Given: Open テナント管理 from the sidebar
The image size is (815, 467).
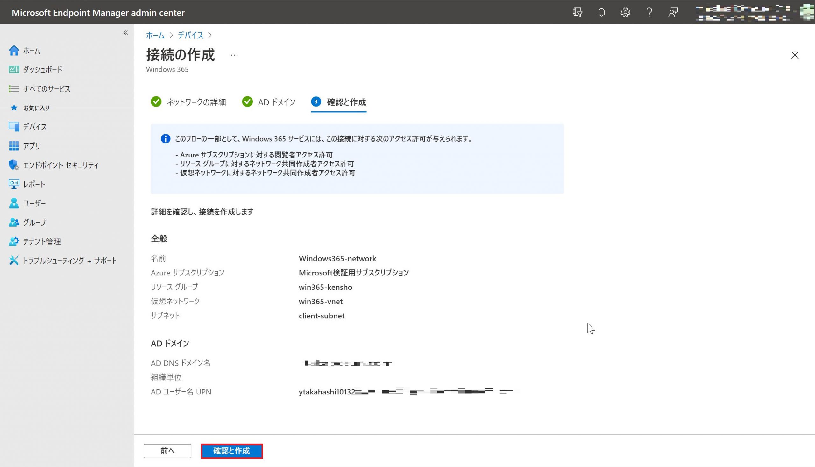Looking at the screenshot, I should point(42,241).
